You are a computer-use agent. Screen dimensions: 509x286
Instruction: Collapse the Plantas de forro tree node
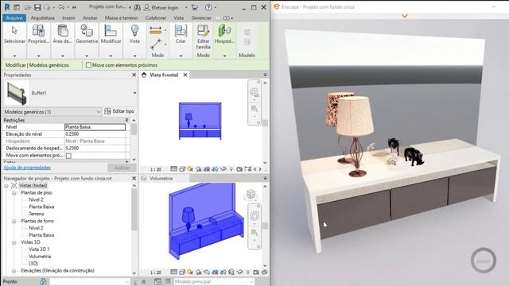click(x=14, y=221)
